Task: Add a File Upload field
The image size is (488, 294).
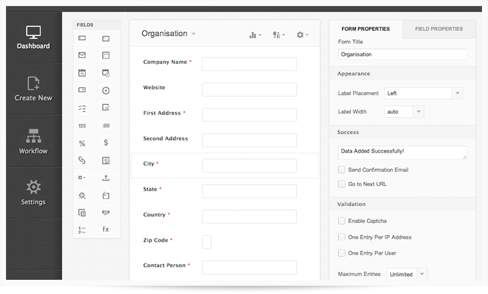Action: point(106,177)
